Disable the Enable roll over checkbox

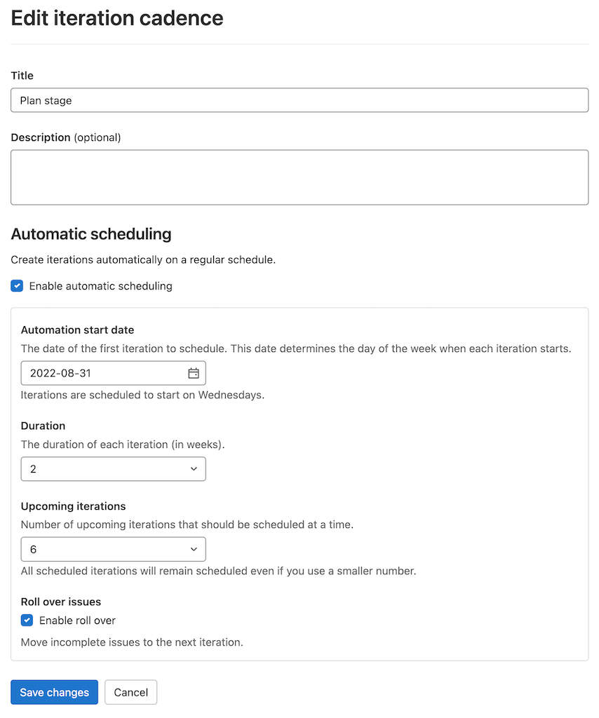27,620
